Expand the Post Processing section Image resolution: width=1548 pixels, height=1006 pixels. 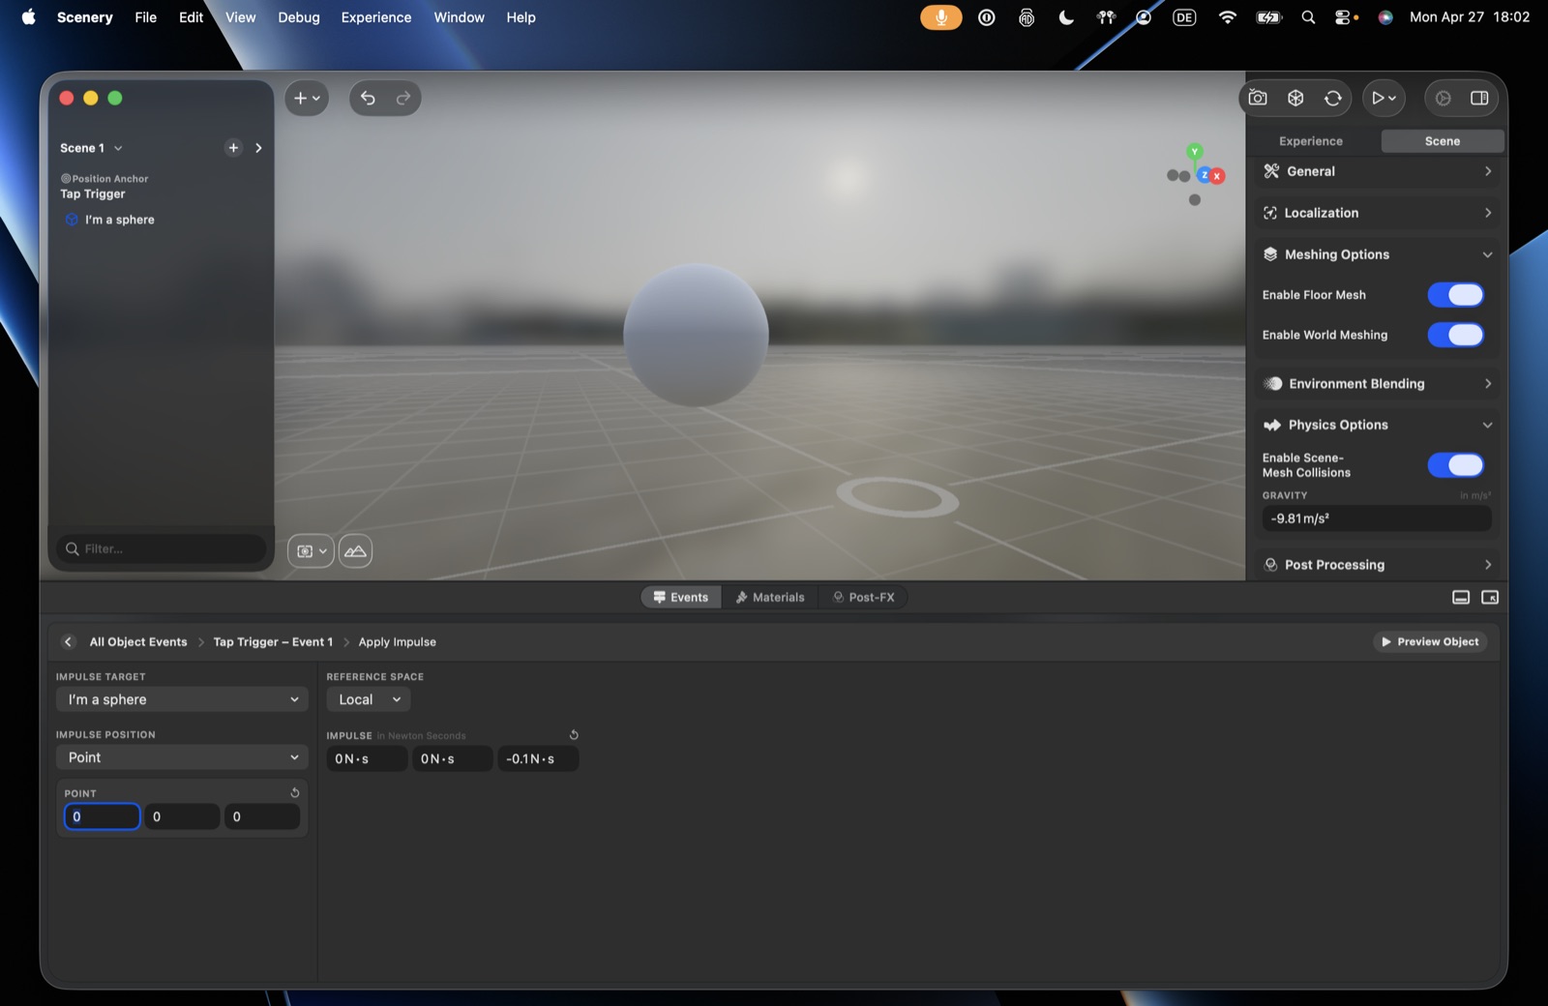[1378, 565]
